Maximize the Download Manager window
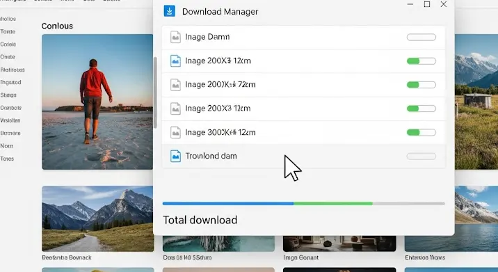The height and width of the screenshot is (272, 498). pos(427,4)
